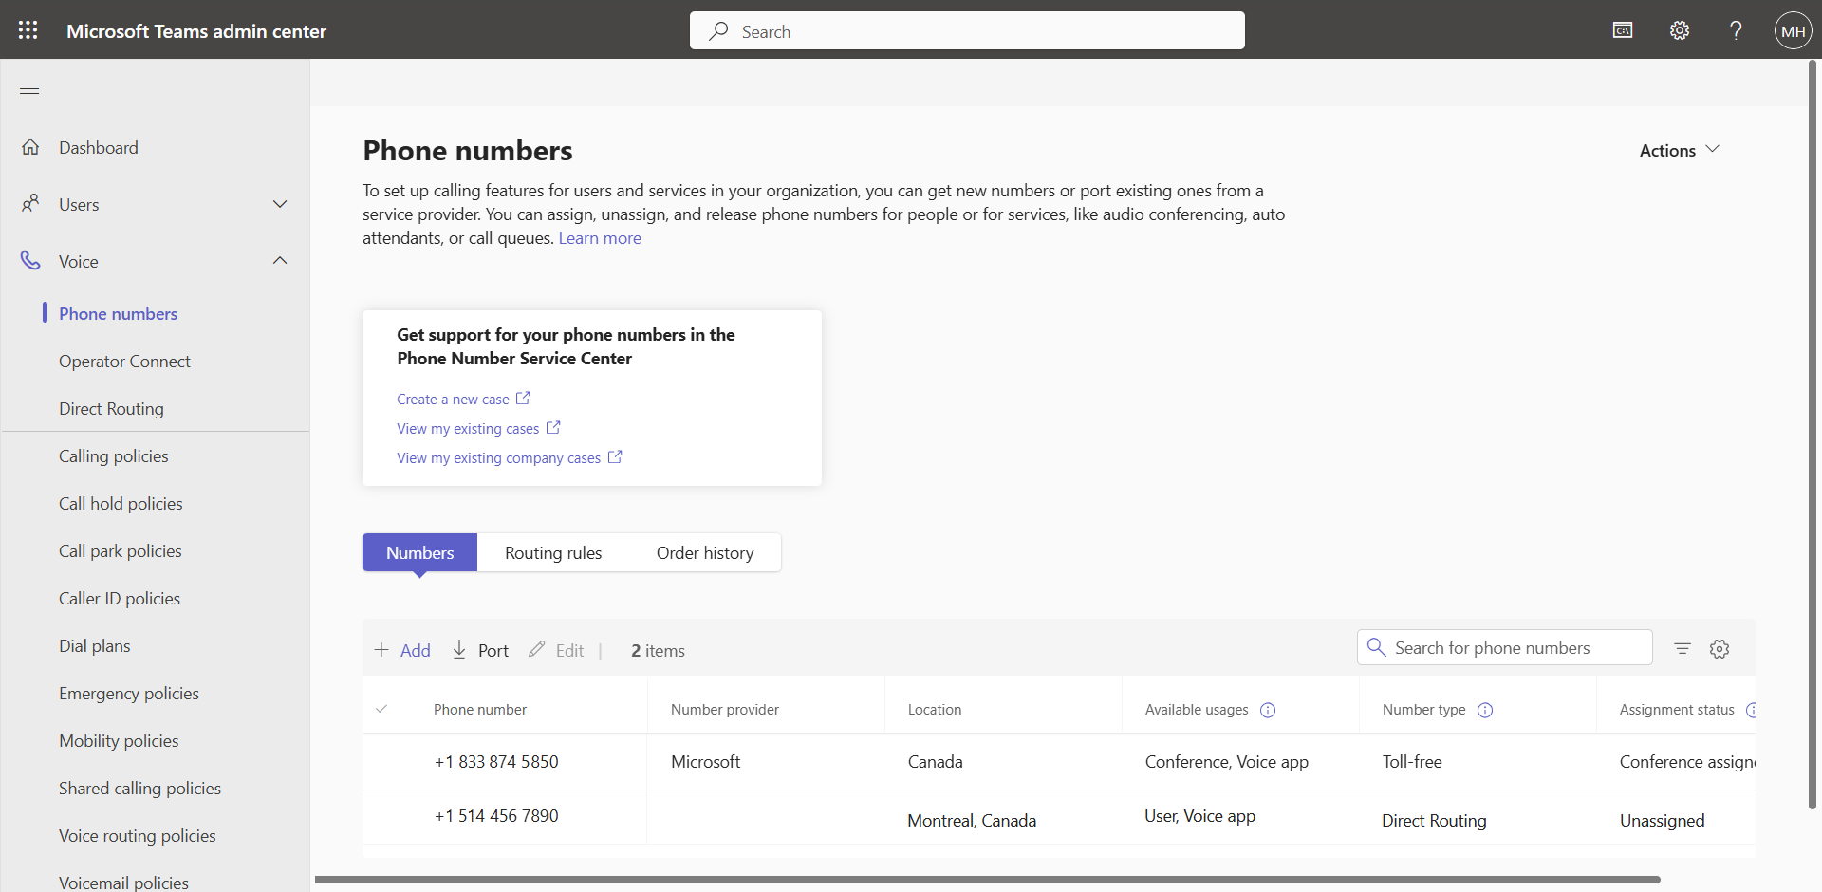Click the Available usages info icon

point(1268,710)
